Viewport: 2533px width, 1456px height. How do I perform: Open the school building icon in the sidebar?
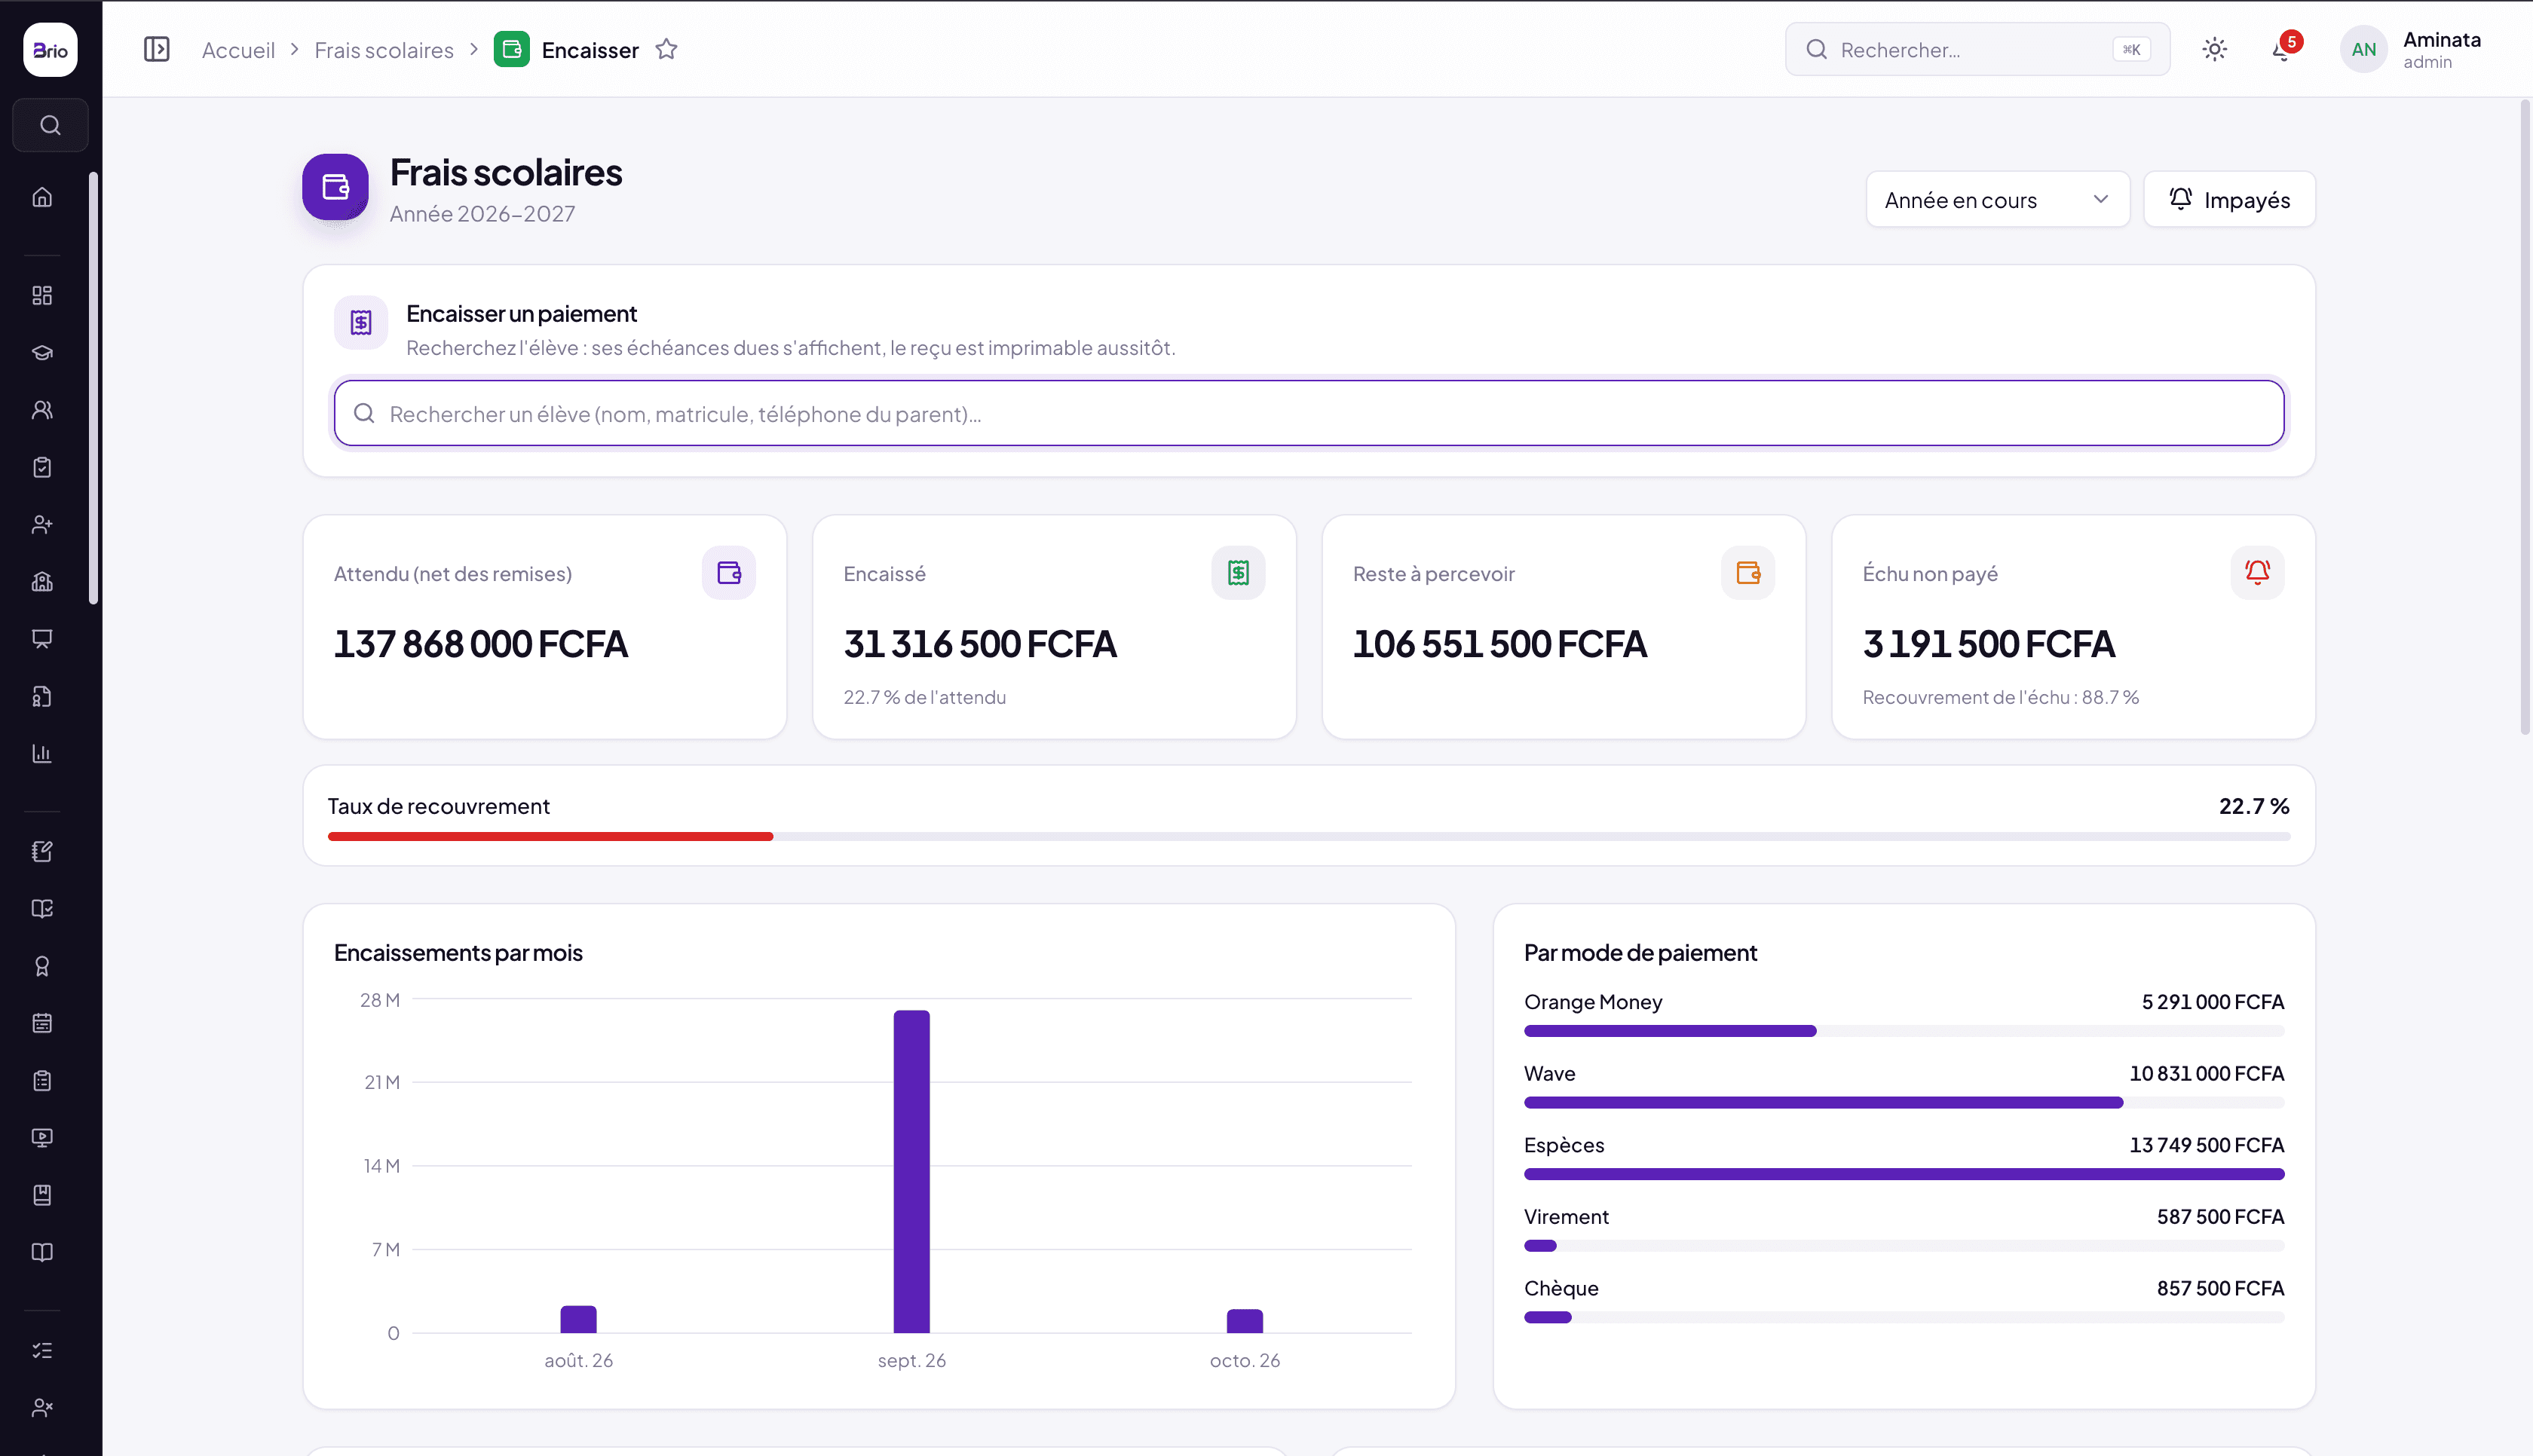tap(42, 581)
